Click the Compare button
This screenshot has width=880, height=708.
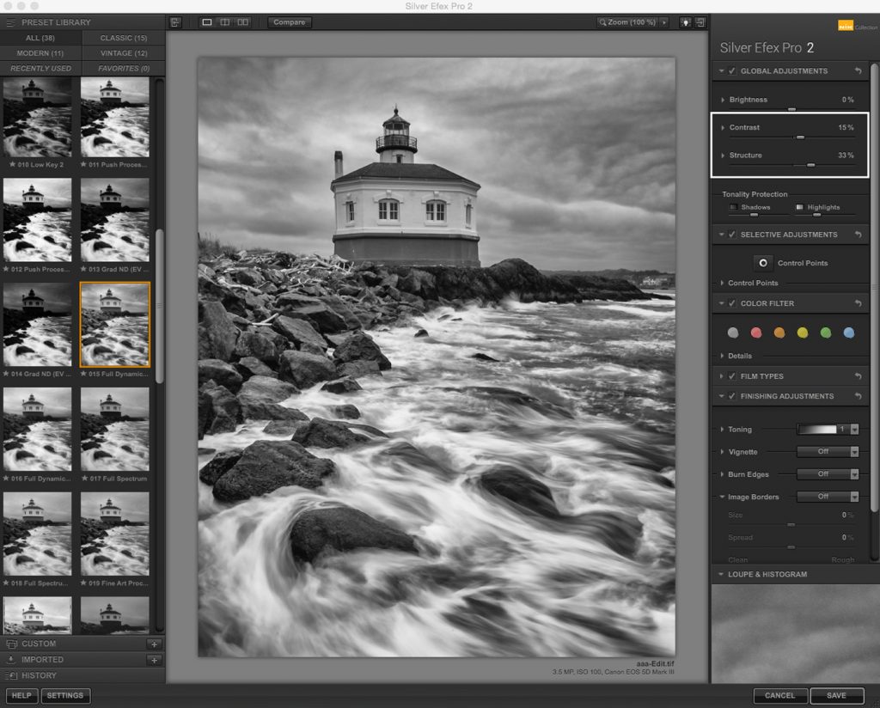coord(290,22)
